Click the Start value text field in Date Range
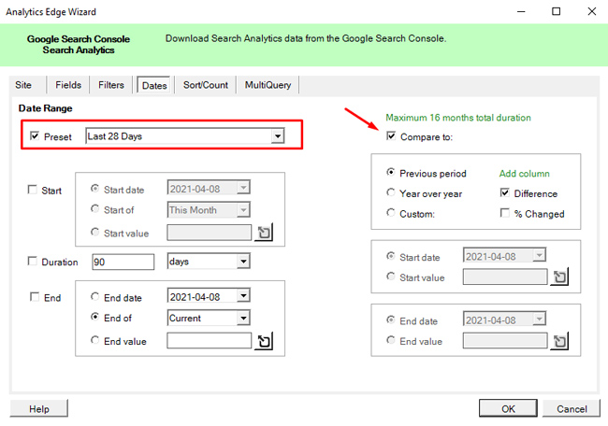The width and height of the screenshot is (608, 426). [209, 233]
